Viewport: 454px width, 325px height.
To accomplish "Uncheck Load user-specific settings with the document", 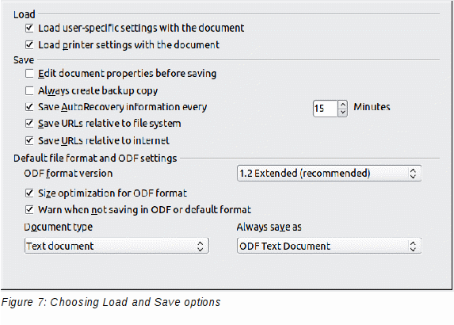I will [x=29, y=28].
